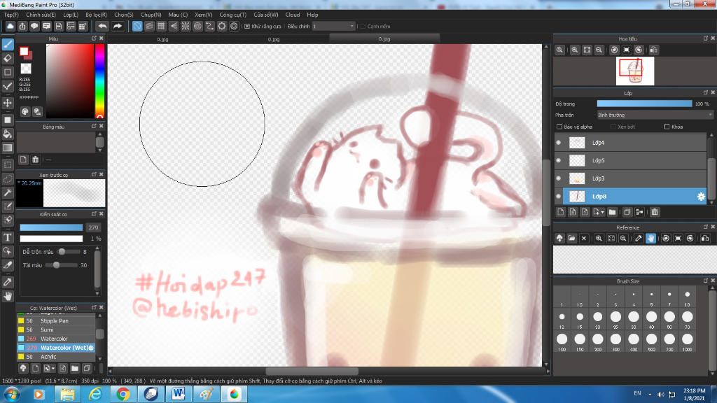Click the rainbow hue strip

click(x=99, y=81)
